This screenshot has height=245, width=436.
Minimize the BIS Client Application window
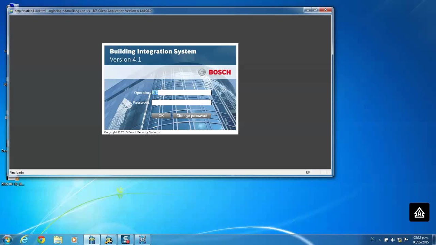[x=308, y=10]
